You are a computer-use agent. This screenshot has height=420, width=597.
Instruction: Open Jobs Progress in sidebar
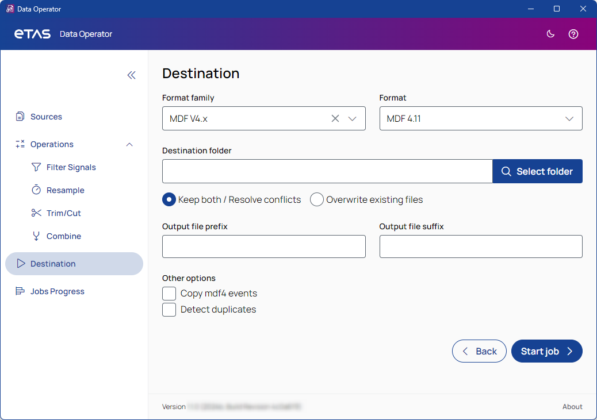point(57,291)
